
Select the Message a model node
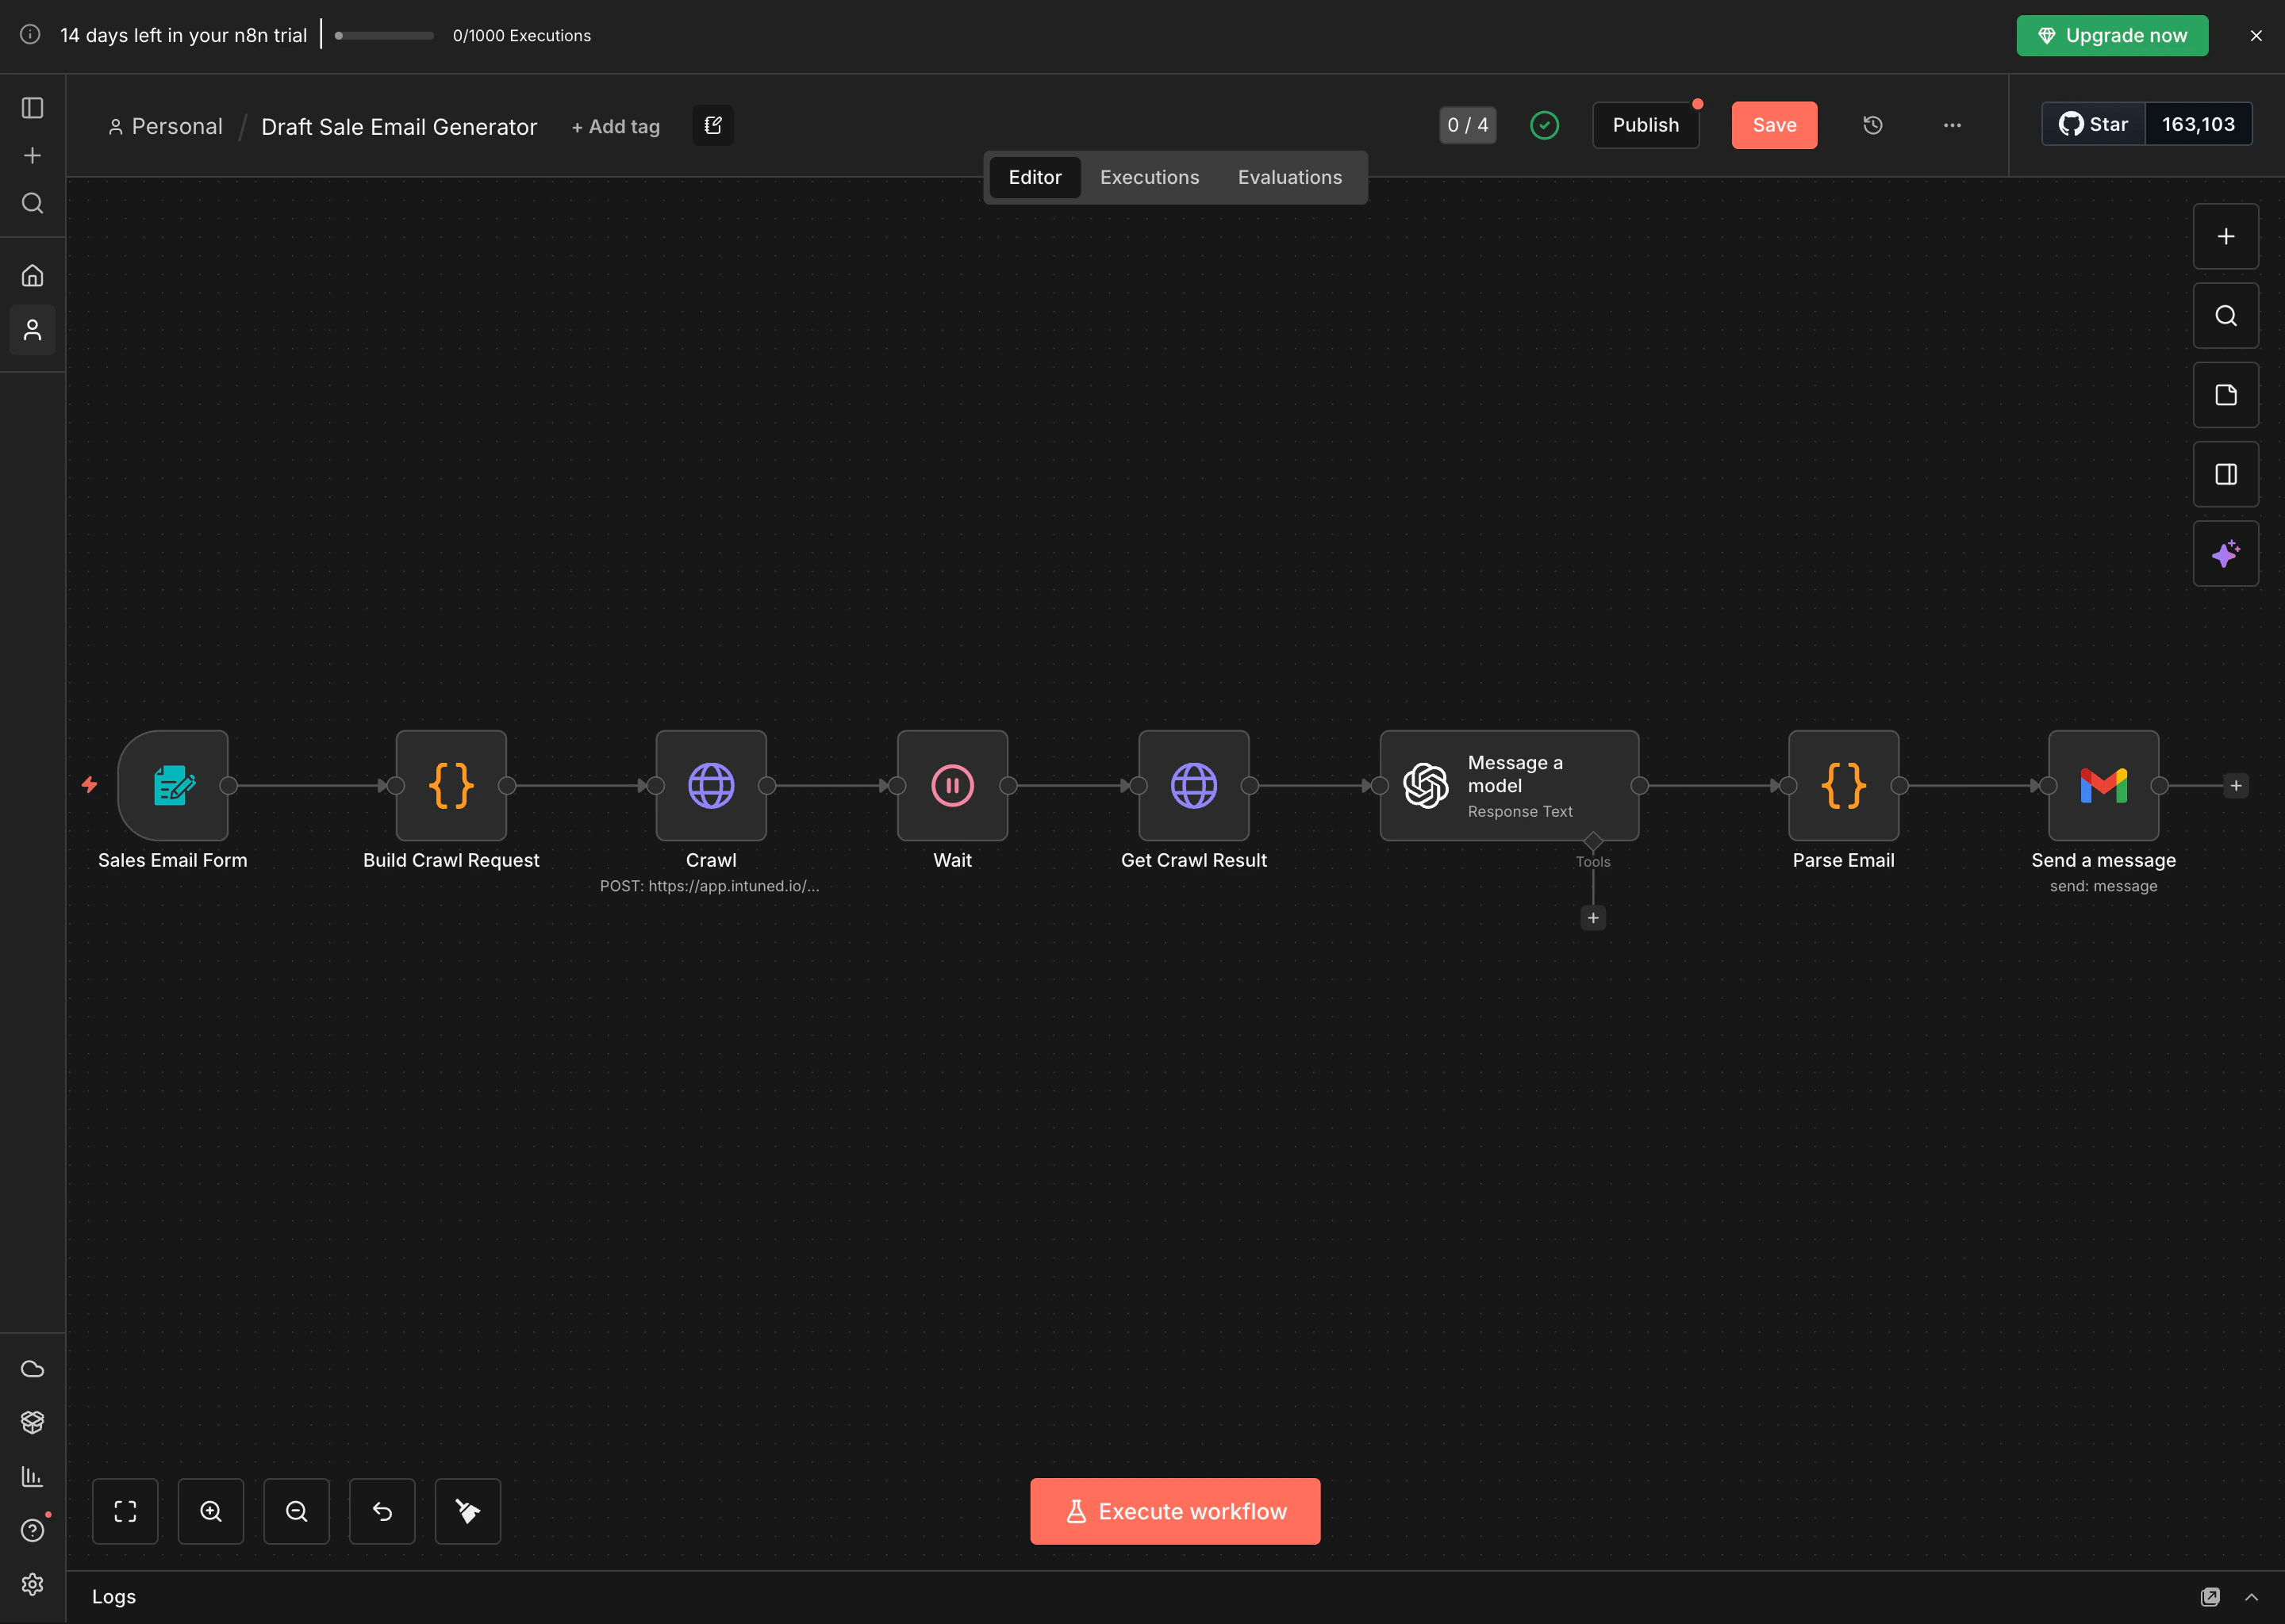1509,785
